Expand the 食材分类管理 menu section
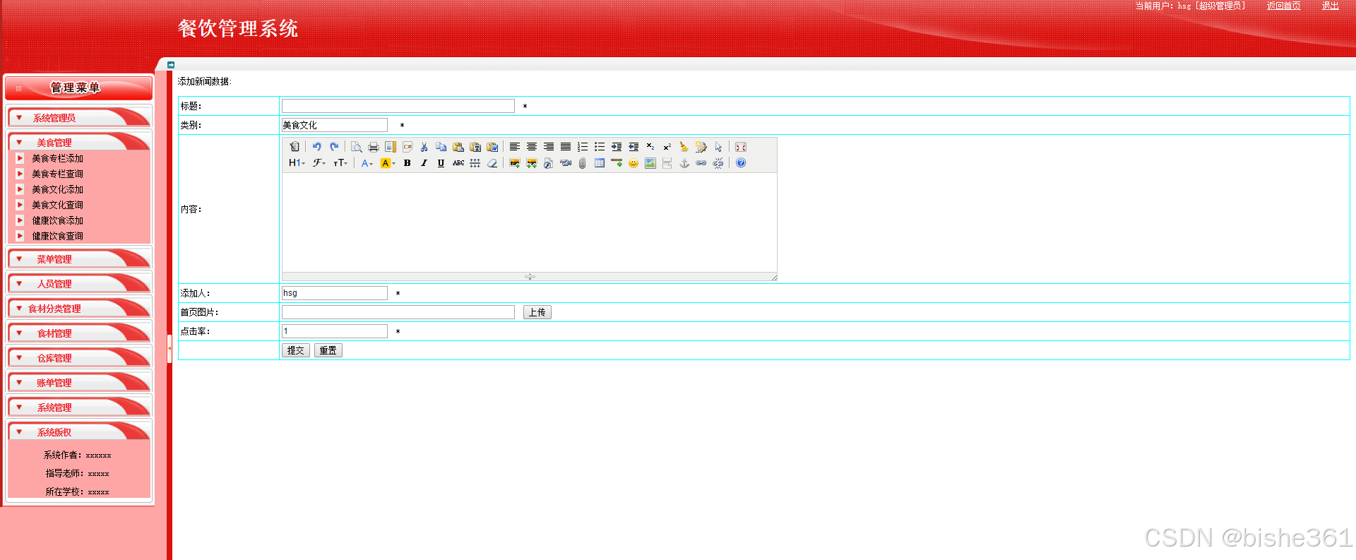Screen dimensions: 1356x560 coord(79,308)
